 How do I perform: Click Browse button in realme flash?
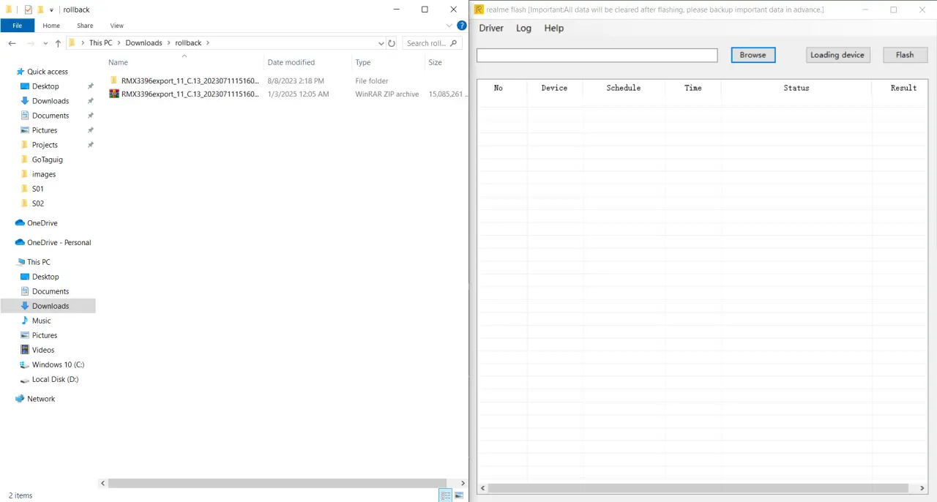coord(753,55)
